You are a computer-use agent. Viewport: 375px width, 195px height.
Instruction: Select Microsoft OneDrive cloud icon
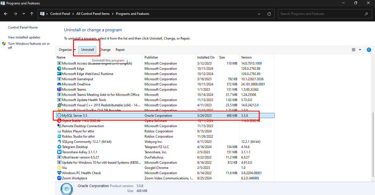coord(59,84)
